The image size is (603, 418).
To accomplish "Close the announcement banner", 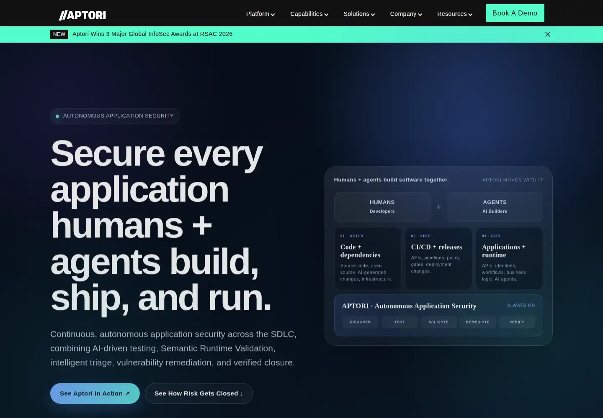I will coord(548,34).
